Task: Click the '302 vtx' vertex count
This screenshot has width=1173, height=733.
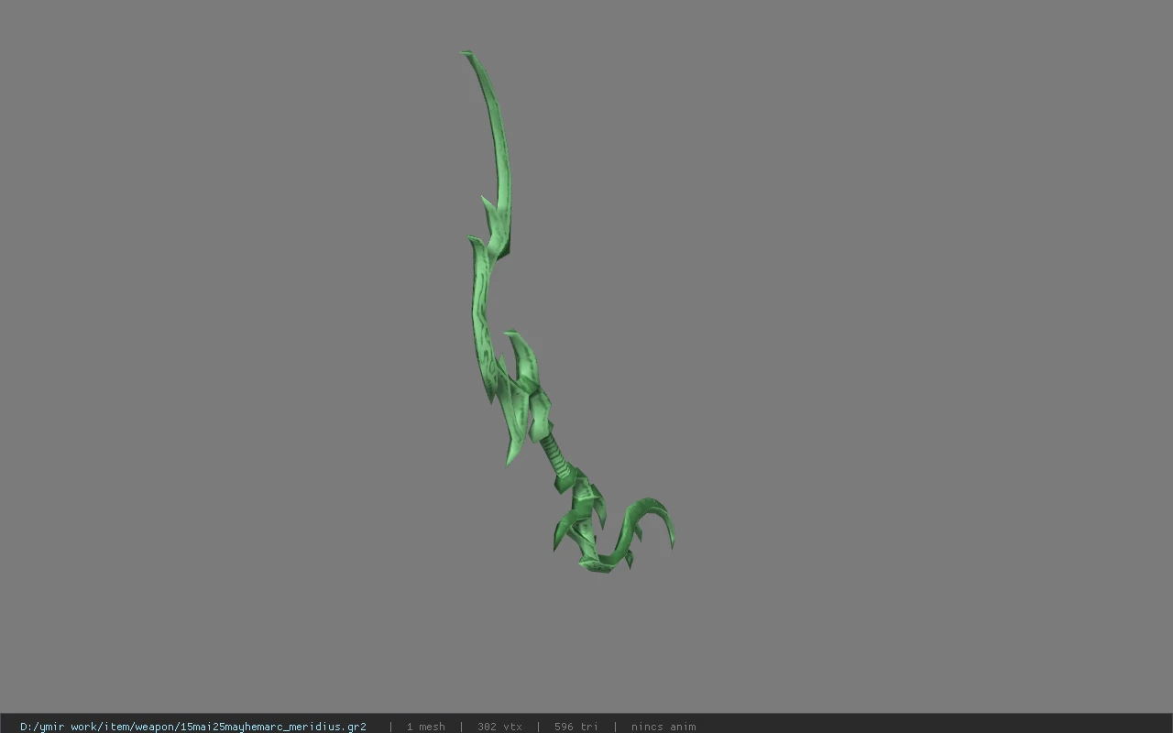Action: coord(499,727)
